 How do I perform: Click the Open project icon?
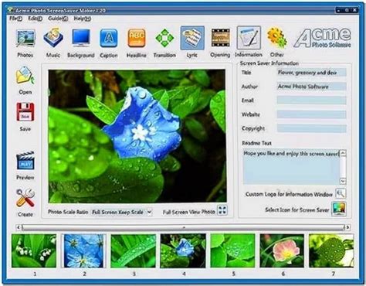pos(25,76)
